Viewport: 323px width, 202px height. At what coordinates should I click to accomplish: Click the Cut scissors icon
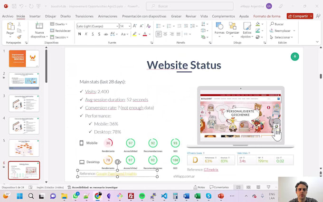click(x=19, y=24)
